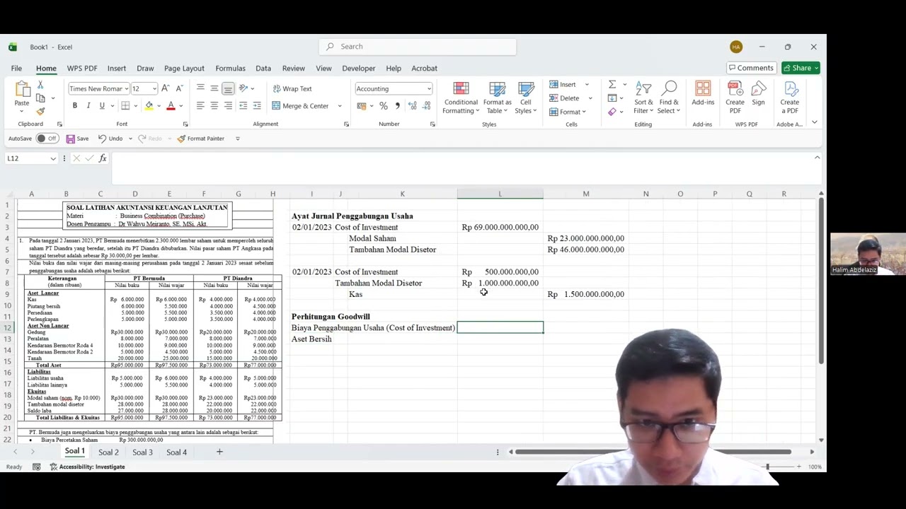906x509 pixels.
Task: Toggle Underline formatting
Action: pyautogui.click(x=102, y=106)
